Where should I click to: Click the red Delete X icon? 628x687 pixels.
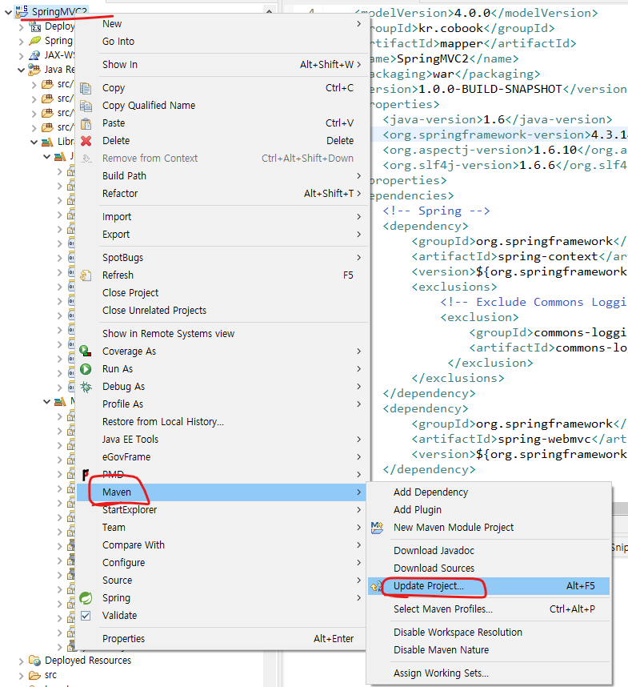point(86,141)
